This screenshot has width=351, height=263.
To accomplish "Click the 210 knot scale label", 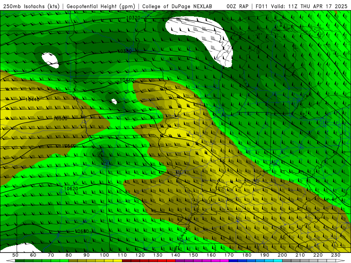I will pos(300,255).
